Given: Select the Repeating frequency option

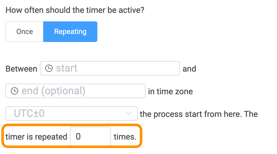Looking at the screenshot, I should [70, 32].
